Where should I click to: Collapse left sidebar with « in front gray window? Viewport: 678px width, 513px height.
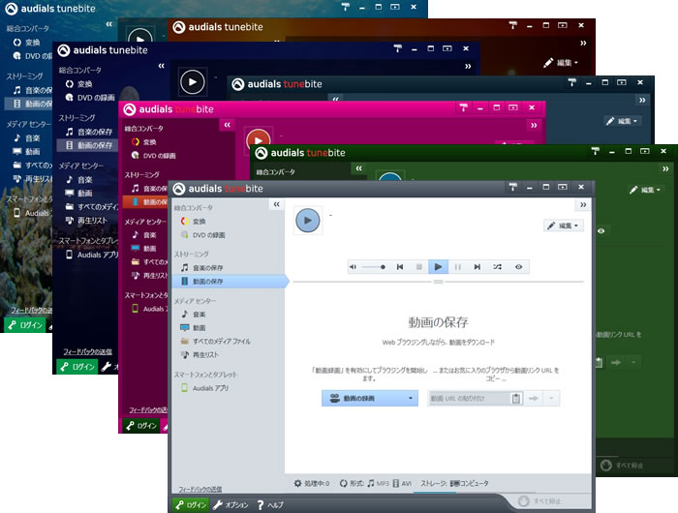click(x=277, y=204)
